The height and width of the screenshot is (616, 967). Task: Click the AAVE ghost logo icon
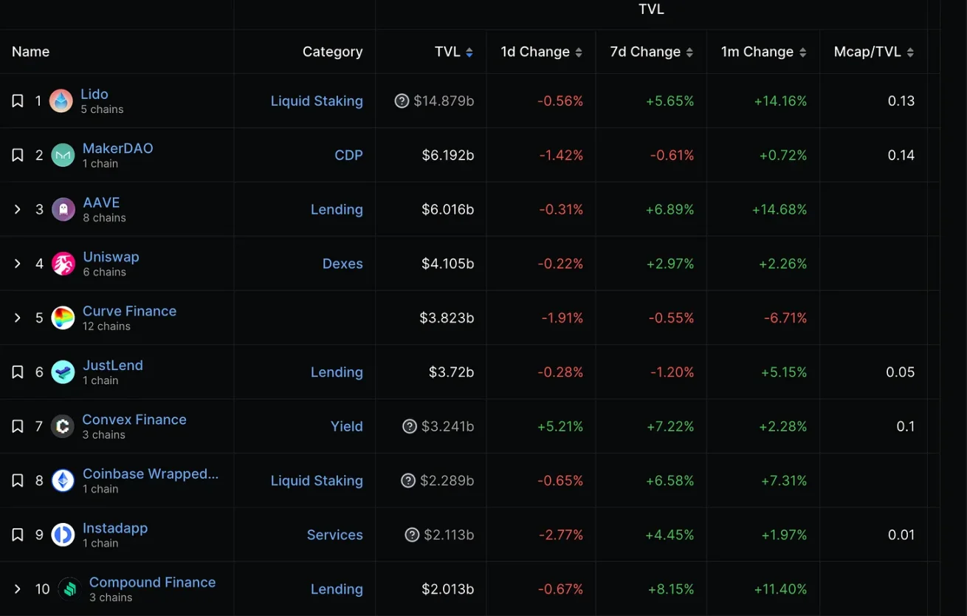pos(63,210)
